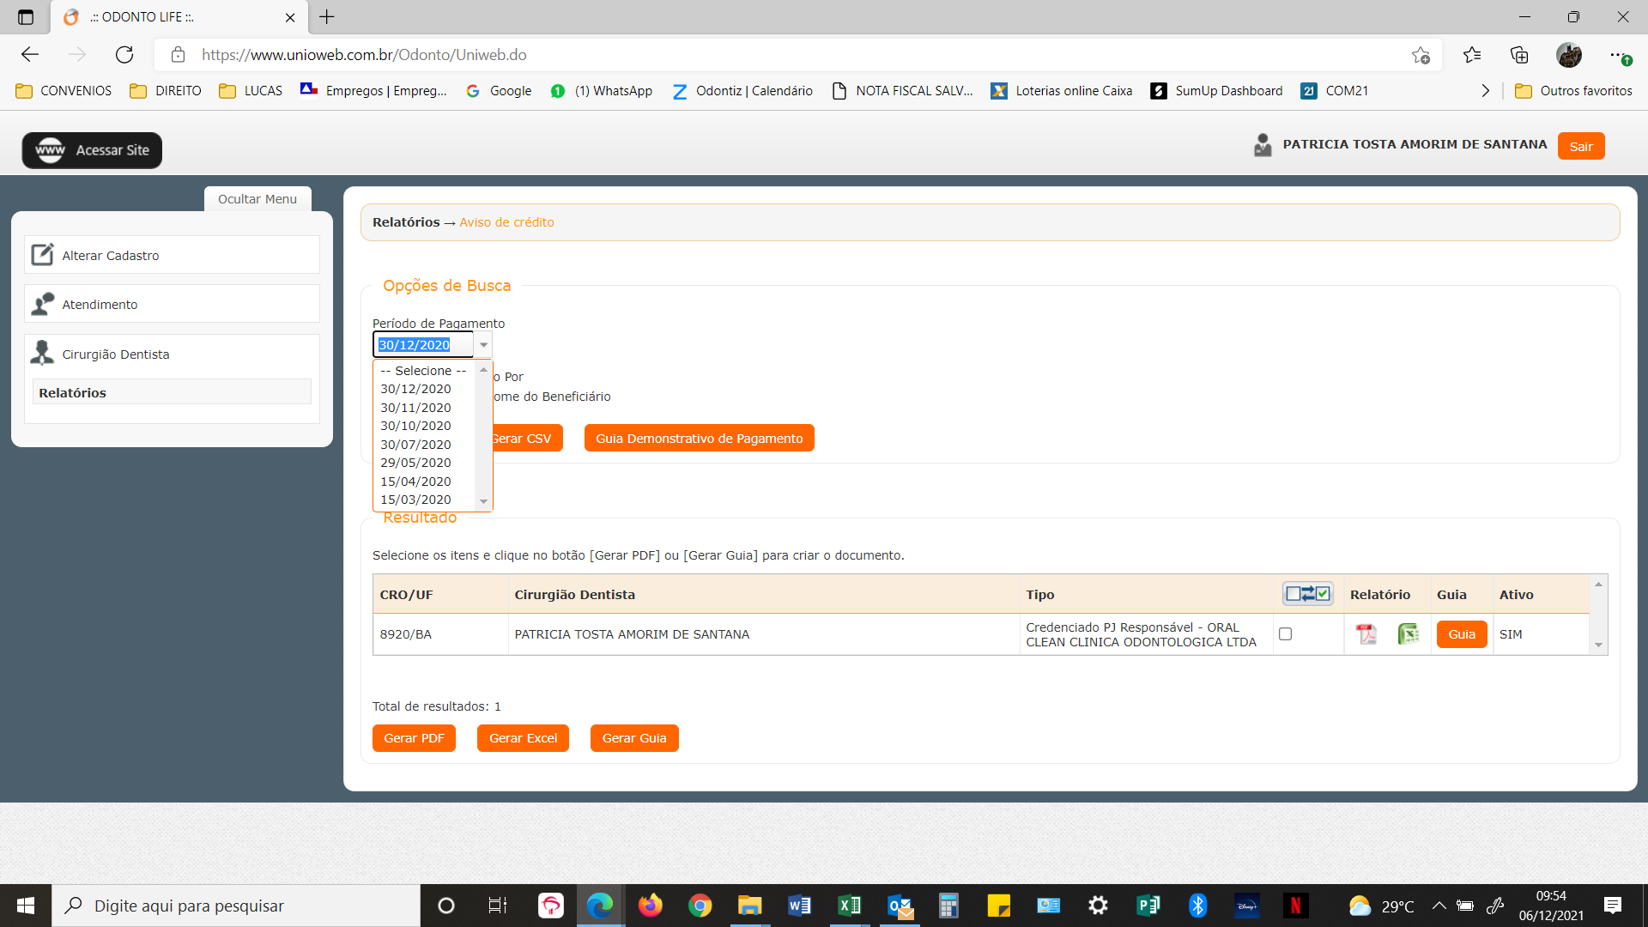1648x927 pixels.
Task: Check the checkbox in Patricia Tosta's row
Action: tap(1285, 634)
